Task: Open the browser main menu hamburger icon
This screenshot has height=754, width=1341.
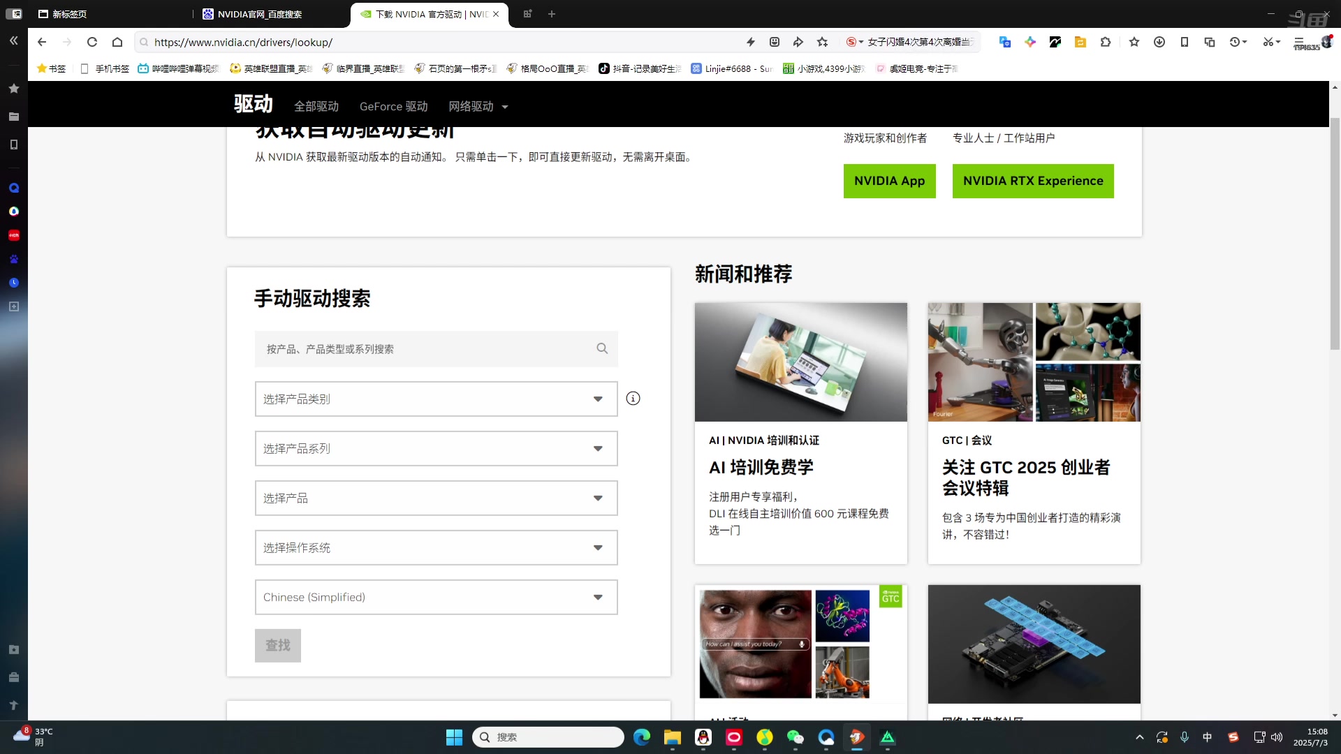Action: [x=1299, y=42]
